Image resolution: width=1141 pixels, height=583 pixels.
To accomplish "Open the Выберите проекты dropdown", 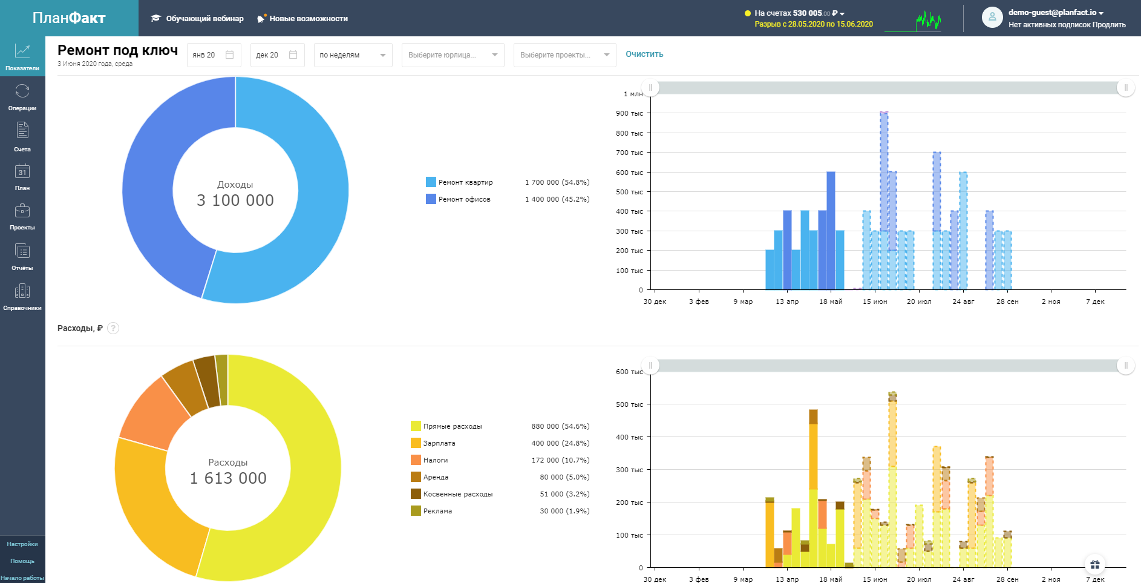I will tap(564, 55).
